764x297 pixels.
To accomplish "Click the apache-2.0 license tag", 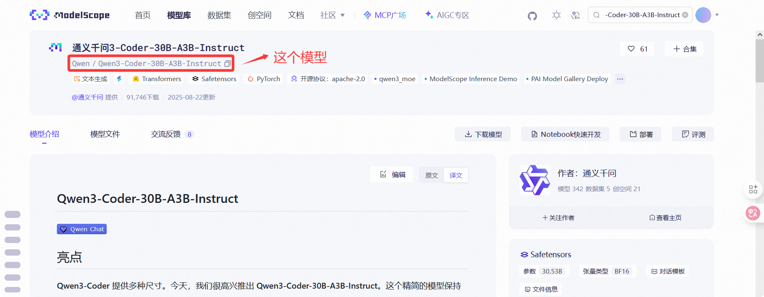I will (x=328, y=79).
